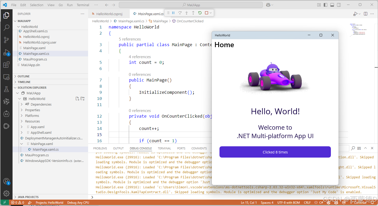The height and width of the screenshot is (206, 378).
Task: Open MauiProgram.cs in Solution Explorer
Action: [37, 155]
